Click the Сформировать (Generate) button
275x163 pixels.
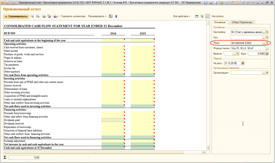[x=16, y=16]
